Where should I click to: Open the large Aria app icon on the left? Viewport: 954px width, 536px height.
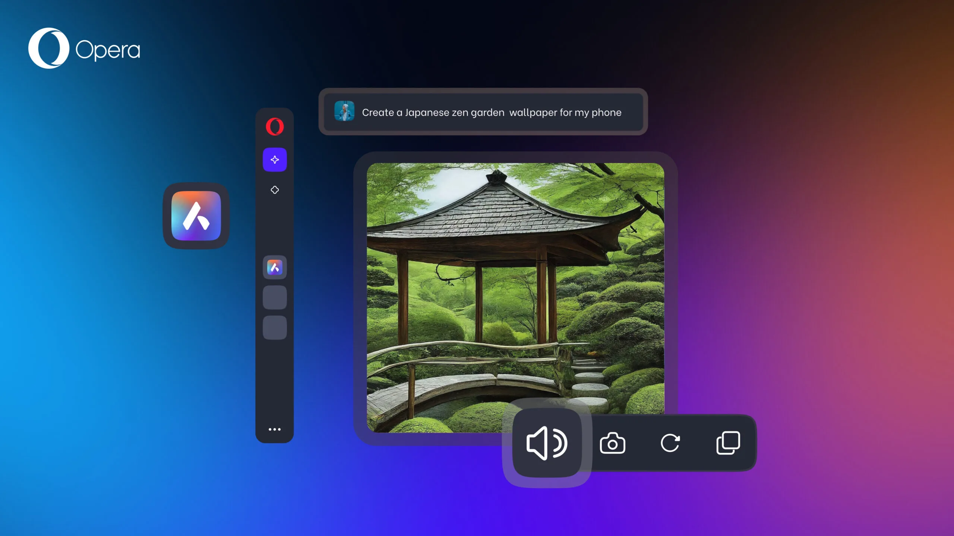click(195, 214)
